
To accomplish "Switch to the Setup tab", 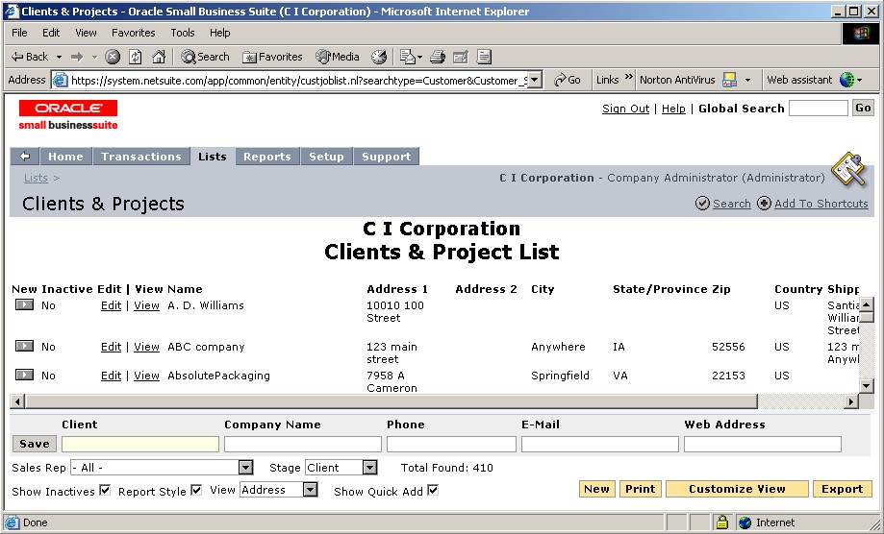I will tap(326, 157).
